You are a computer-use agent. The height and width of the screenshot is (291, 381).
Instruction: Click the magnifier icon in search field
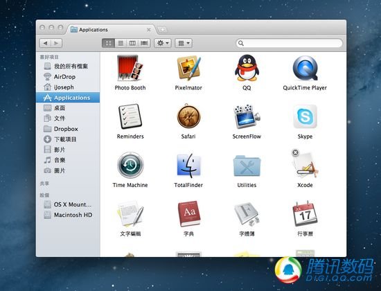coord(241,43)
